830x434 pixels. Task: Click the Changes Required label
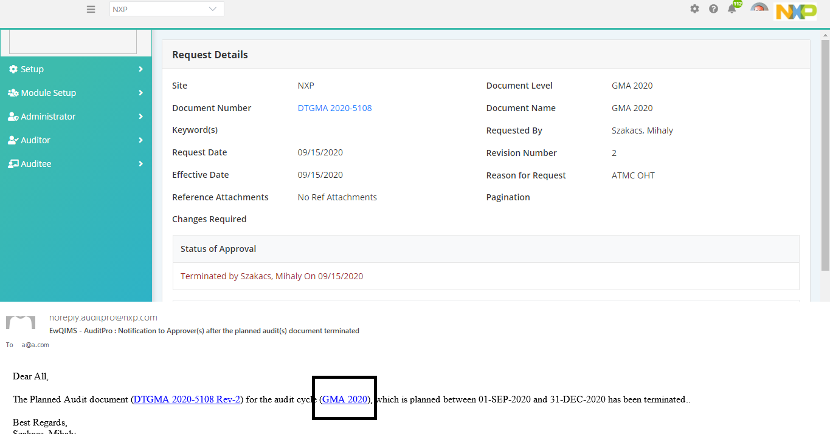pos(209,219)
